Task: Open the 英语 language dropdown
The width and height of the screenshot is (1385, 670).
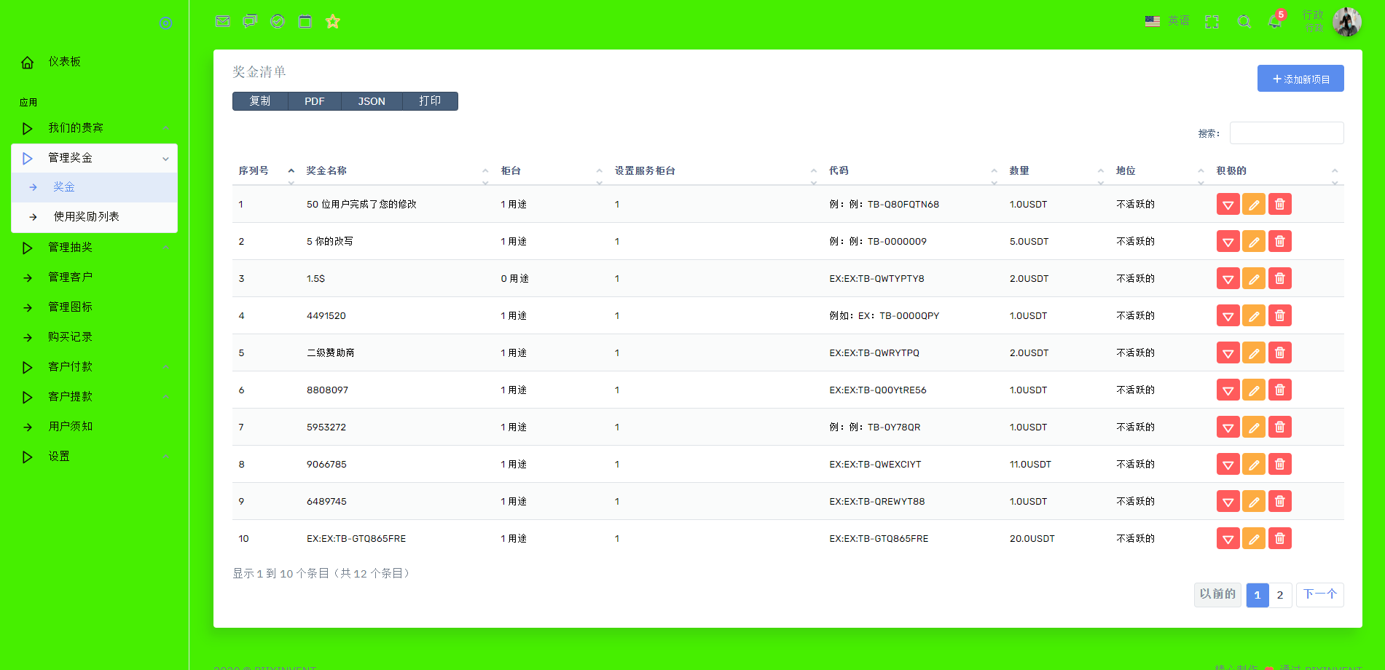Action: click(1167, 21)
